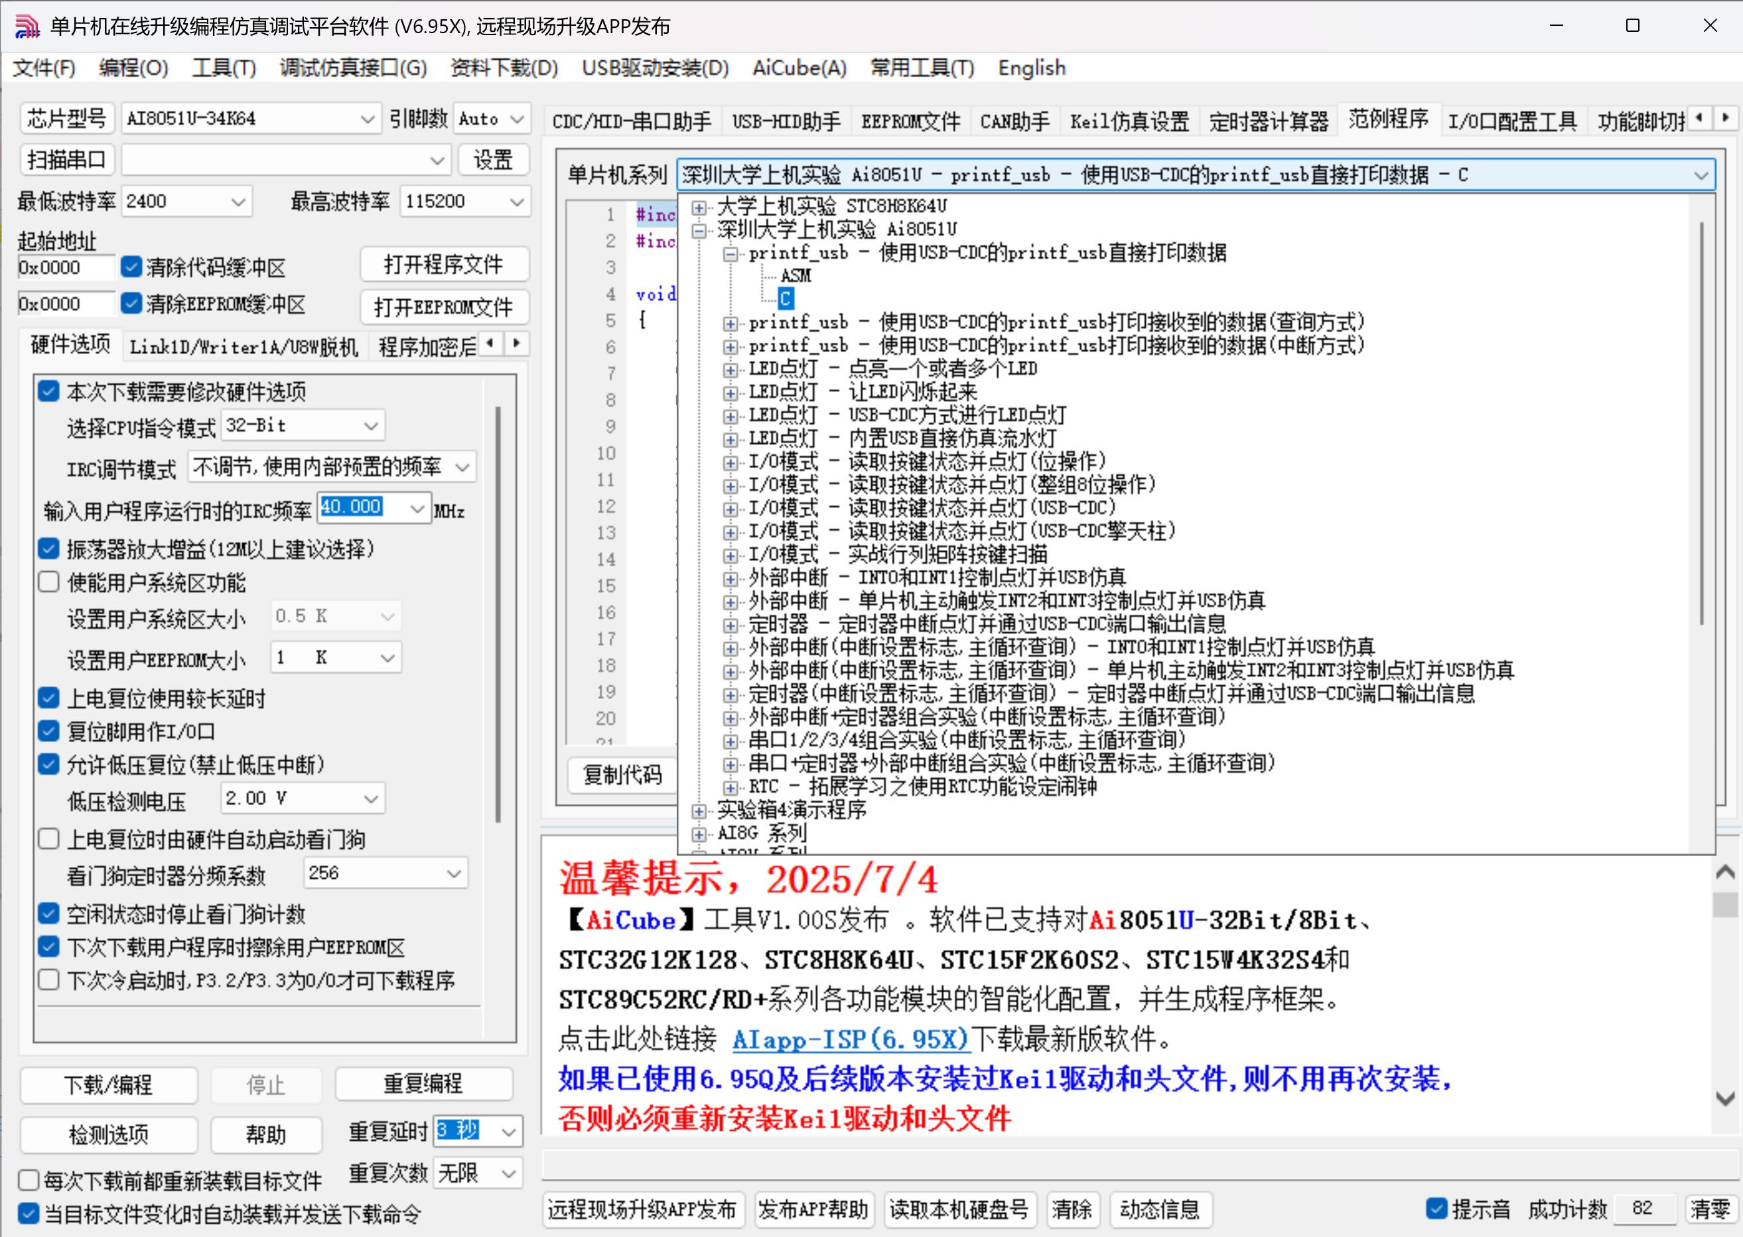Toggle 提示音 checkbox
Screen dimensions: 1743x1237
[x=1436, y=1209]
